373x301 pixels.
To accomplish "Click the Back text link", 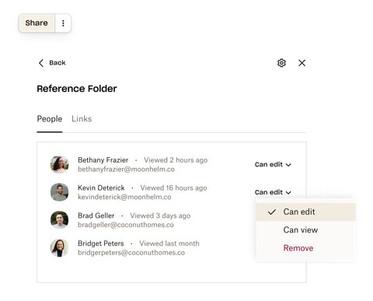I will coord(58,63).
